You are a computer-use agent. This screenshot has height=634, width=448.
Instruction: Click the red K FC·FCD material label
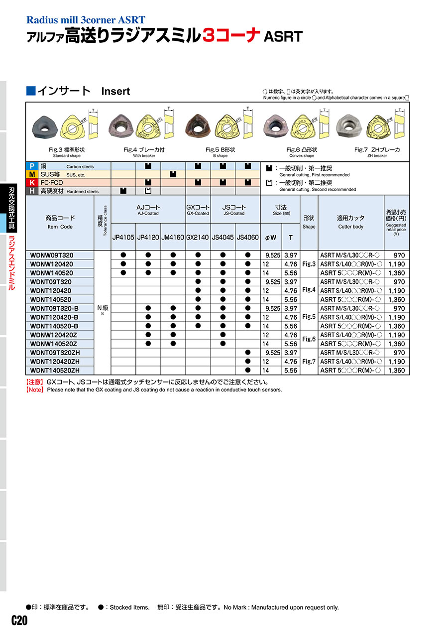(x=31, y=183)
